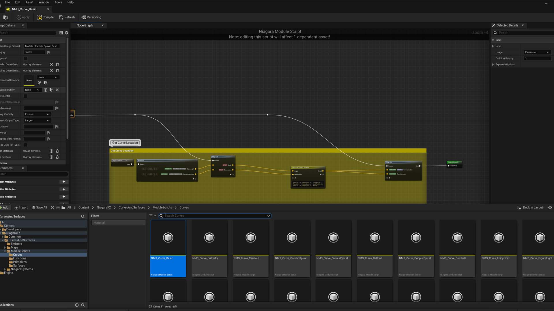
Task: Open Content Browser settings gear
Action: [550, 208]
